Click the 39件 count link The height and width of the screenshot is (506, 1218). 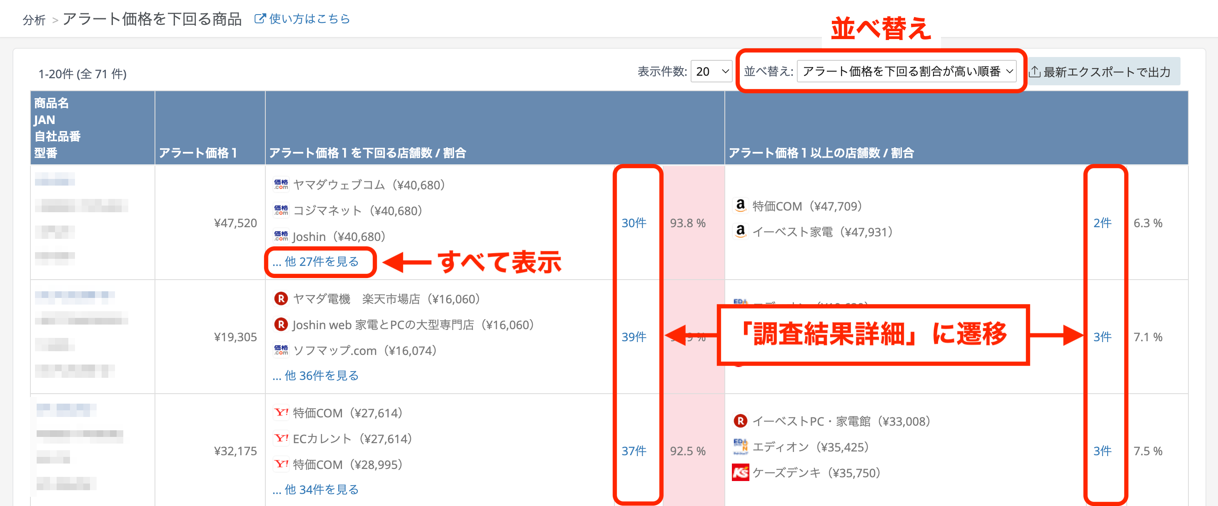(633, 336)
